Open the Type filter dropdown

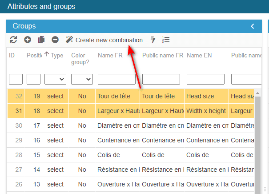[55, 79]
